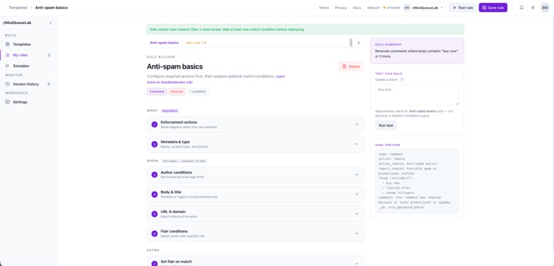Switch to the New rule 1 tab
Viewport: 554px width, 266px height.
196,43
